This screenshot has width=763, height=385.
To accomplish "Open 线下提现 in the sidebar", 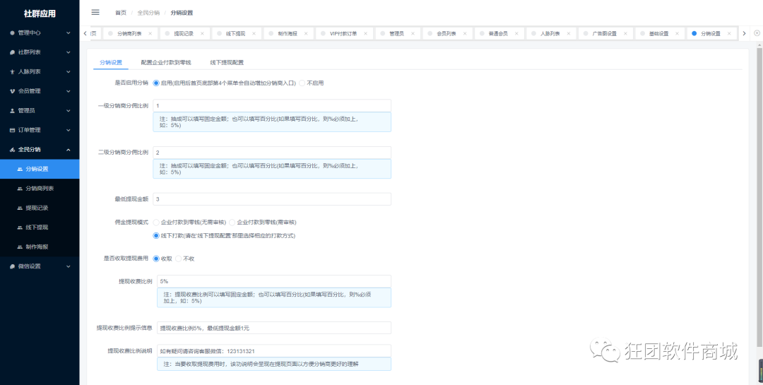I will click(40, 227).
